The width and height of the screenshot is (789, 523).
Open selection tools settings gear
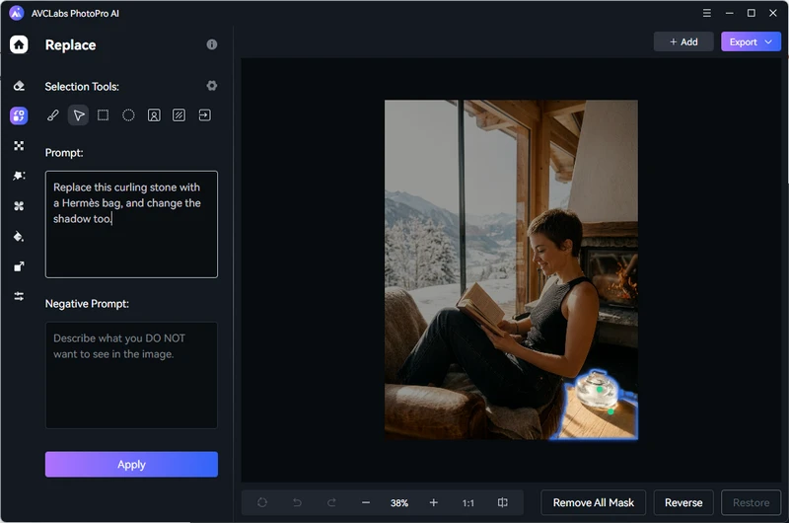(211, 87)
